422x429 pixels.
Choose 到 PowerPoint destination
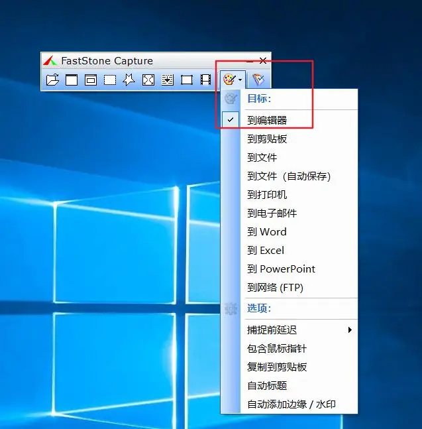(x=289, y=269)
